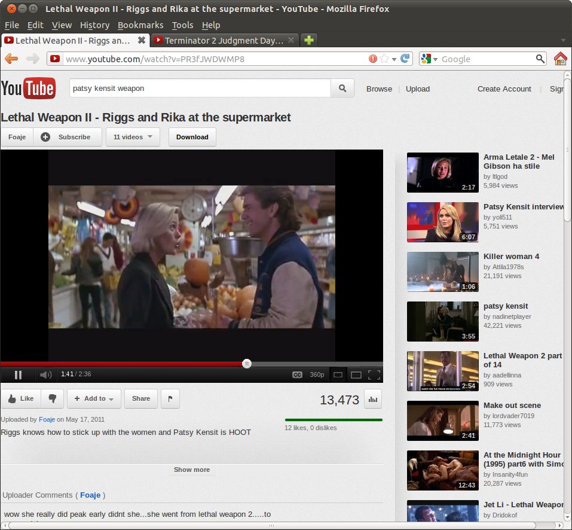
Task: Click Foaje link in Uploaded by line
Action: pos(47,419)
